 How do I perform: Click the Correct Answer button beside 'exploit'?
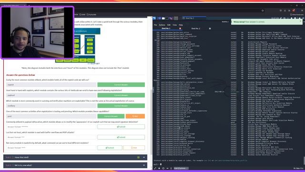coord(121,85)
